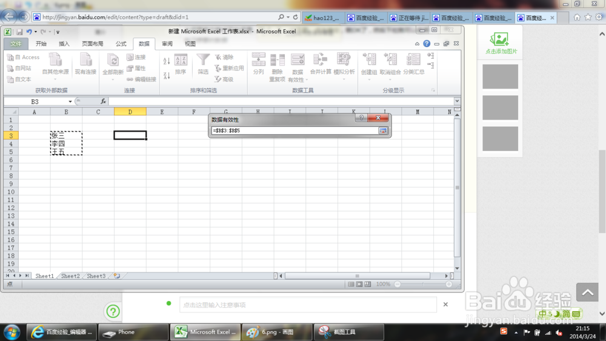Click the zoom in plus button
This screenshot has height=341, width=606.
click(x=448, y=284)
